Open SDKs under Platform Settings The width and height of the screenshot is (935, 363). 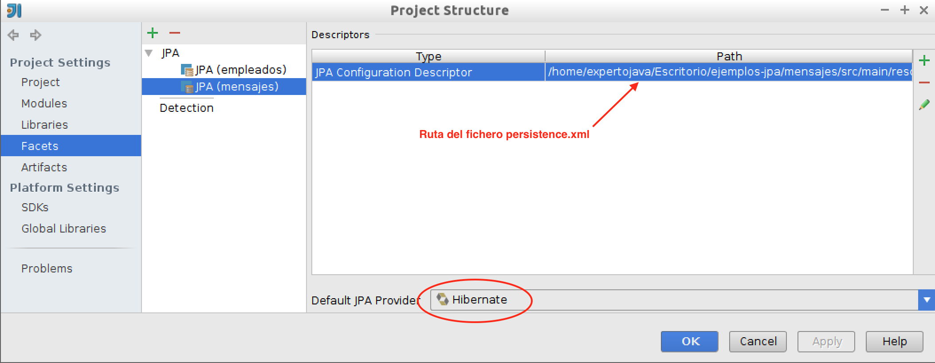(35, 207)
